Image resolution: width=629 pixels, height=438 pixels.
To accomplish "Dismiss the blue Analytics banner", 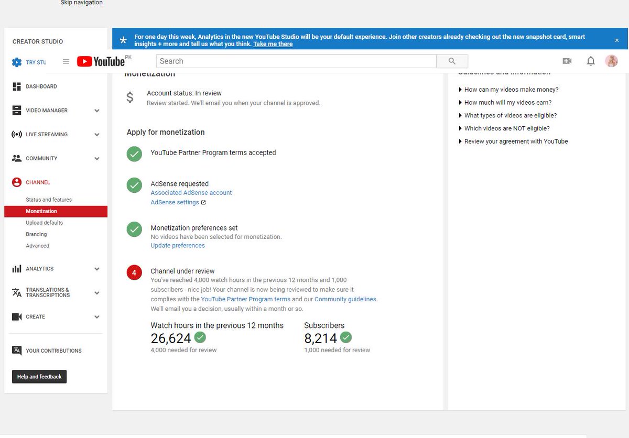I will click(x=617, y=40).
